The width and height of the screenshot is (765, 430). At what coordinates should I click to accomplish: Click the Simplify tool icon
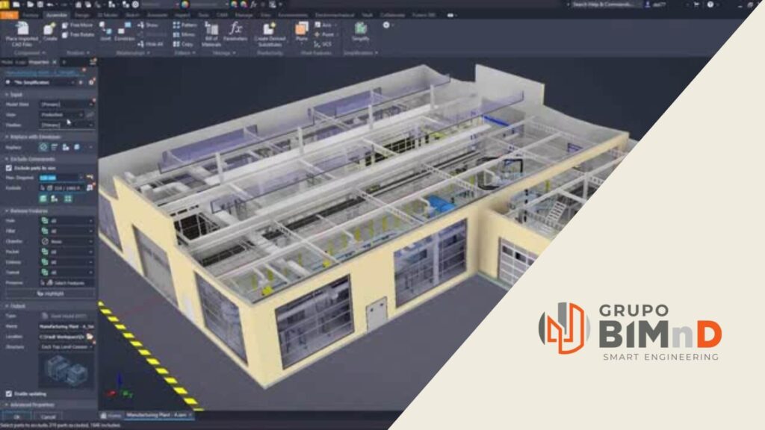tap(360, 30)
